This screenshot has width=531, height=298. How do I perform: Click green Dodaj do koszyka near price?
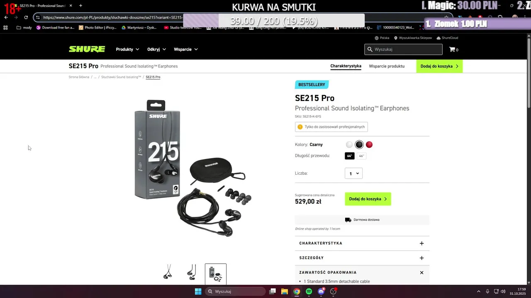[x=368, y=199]
